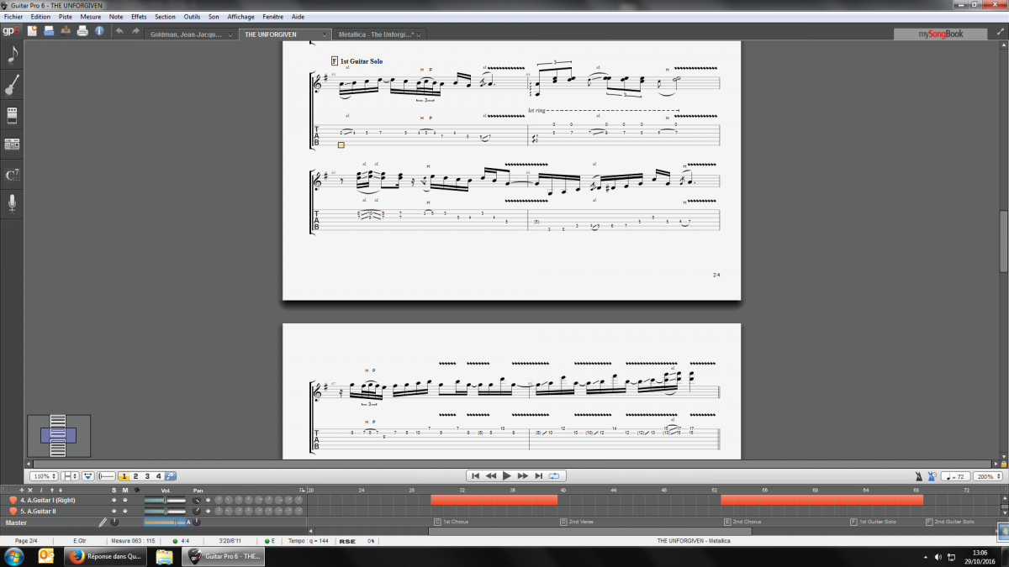1009x567 pixels.
Task: Mute the A.Guitar II track
Action: (x=125, y=511)
